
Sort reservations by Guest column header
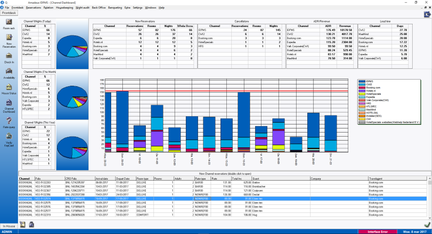(281, 179)
